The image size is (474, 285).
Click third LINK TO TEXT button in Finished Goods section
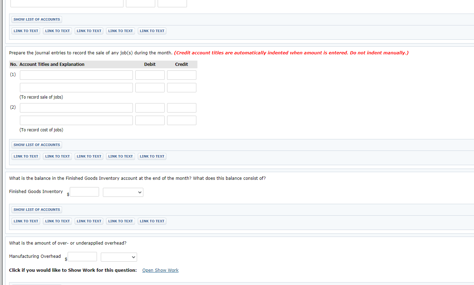[x=89, y=221]
